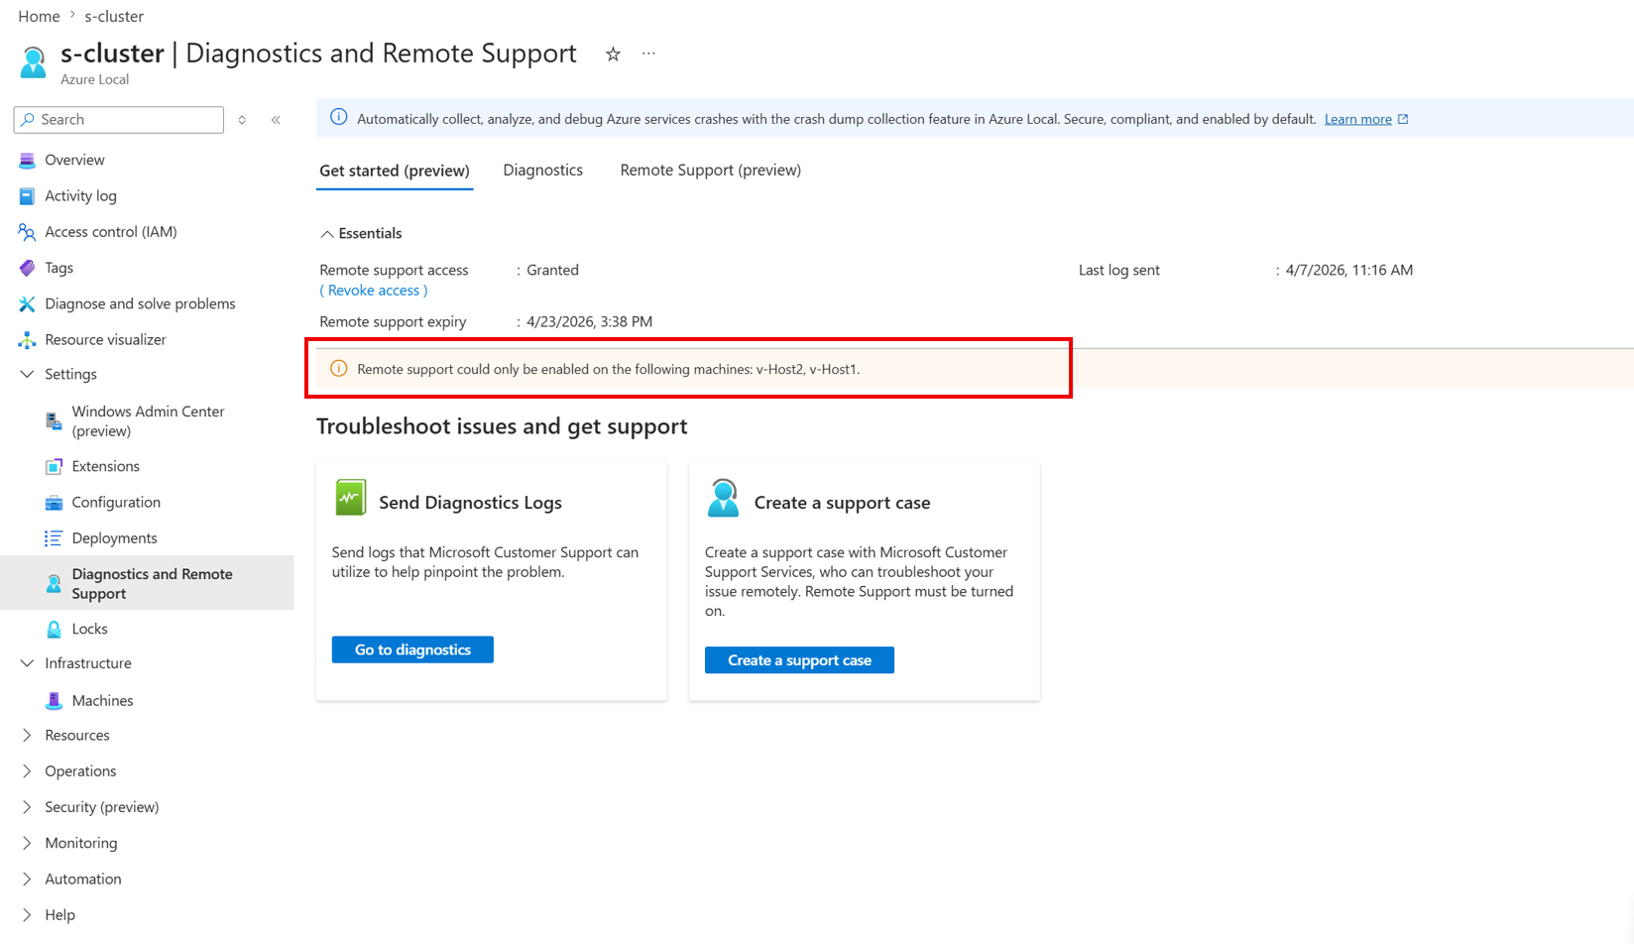
Task: Expand the Resources section
Action: coord(27,735)
